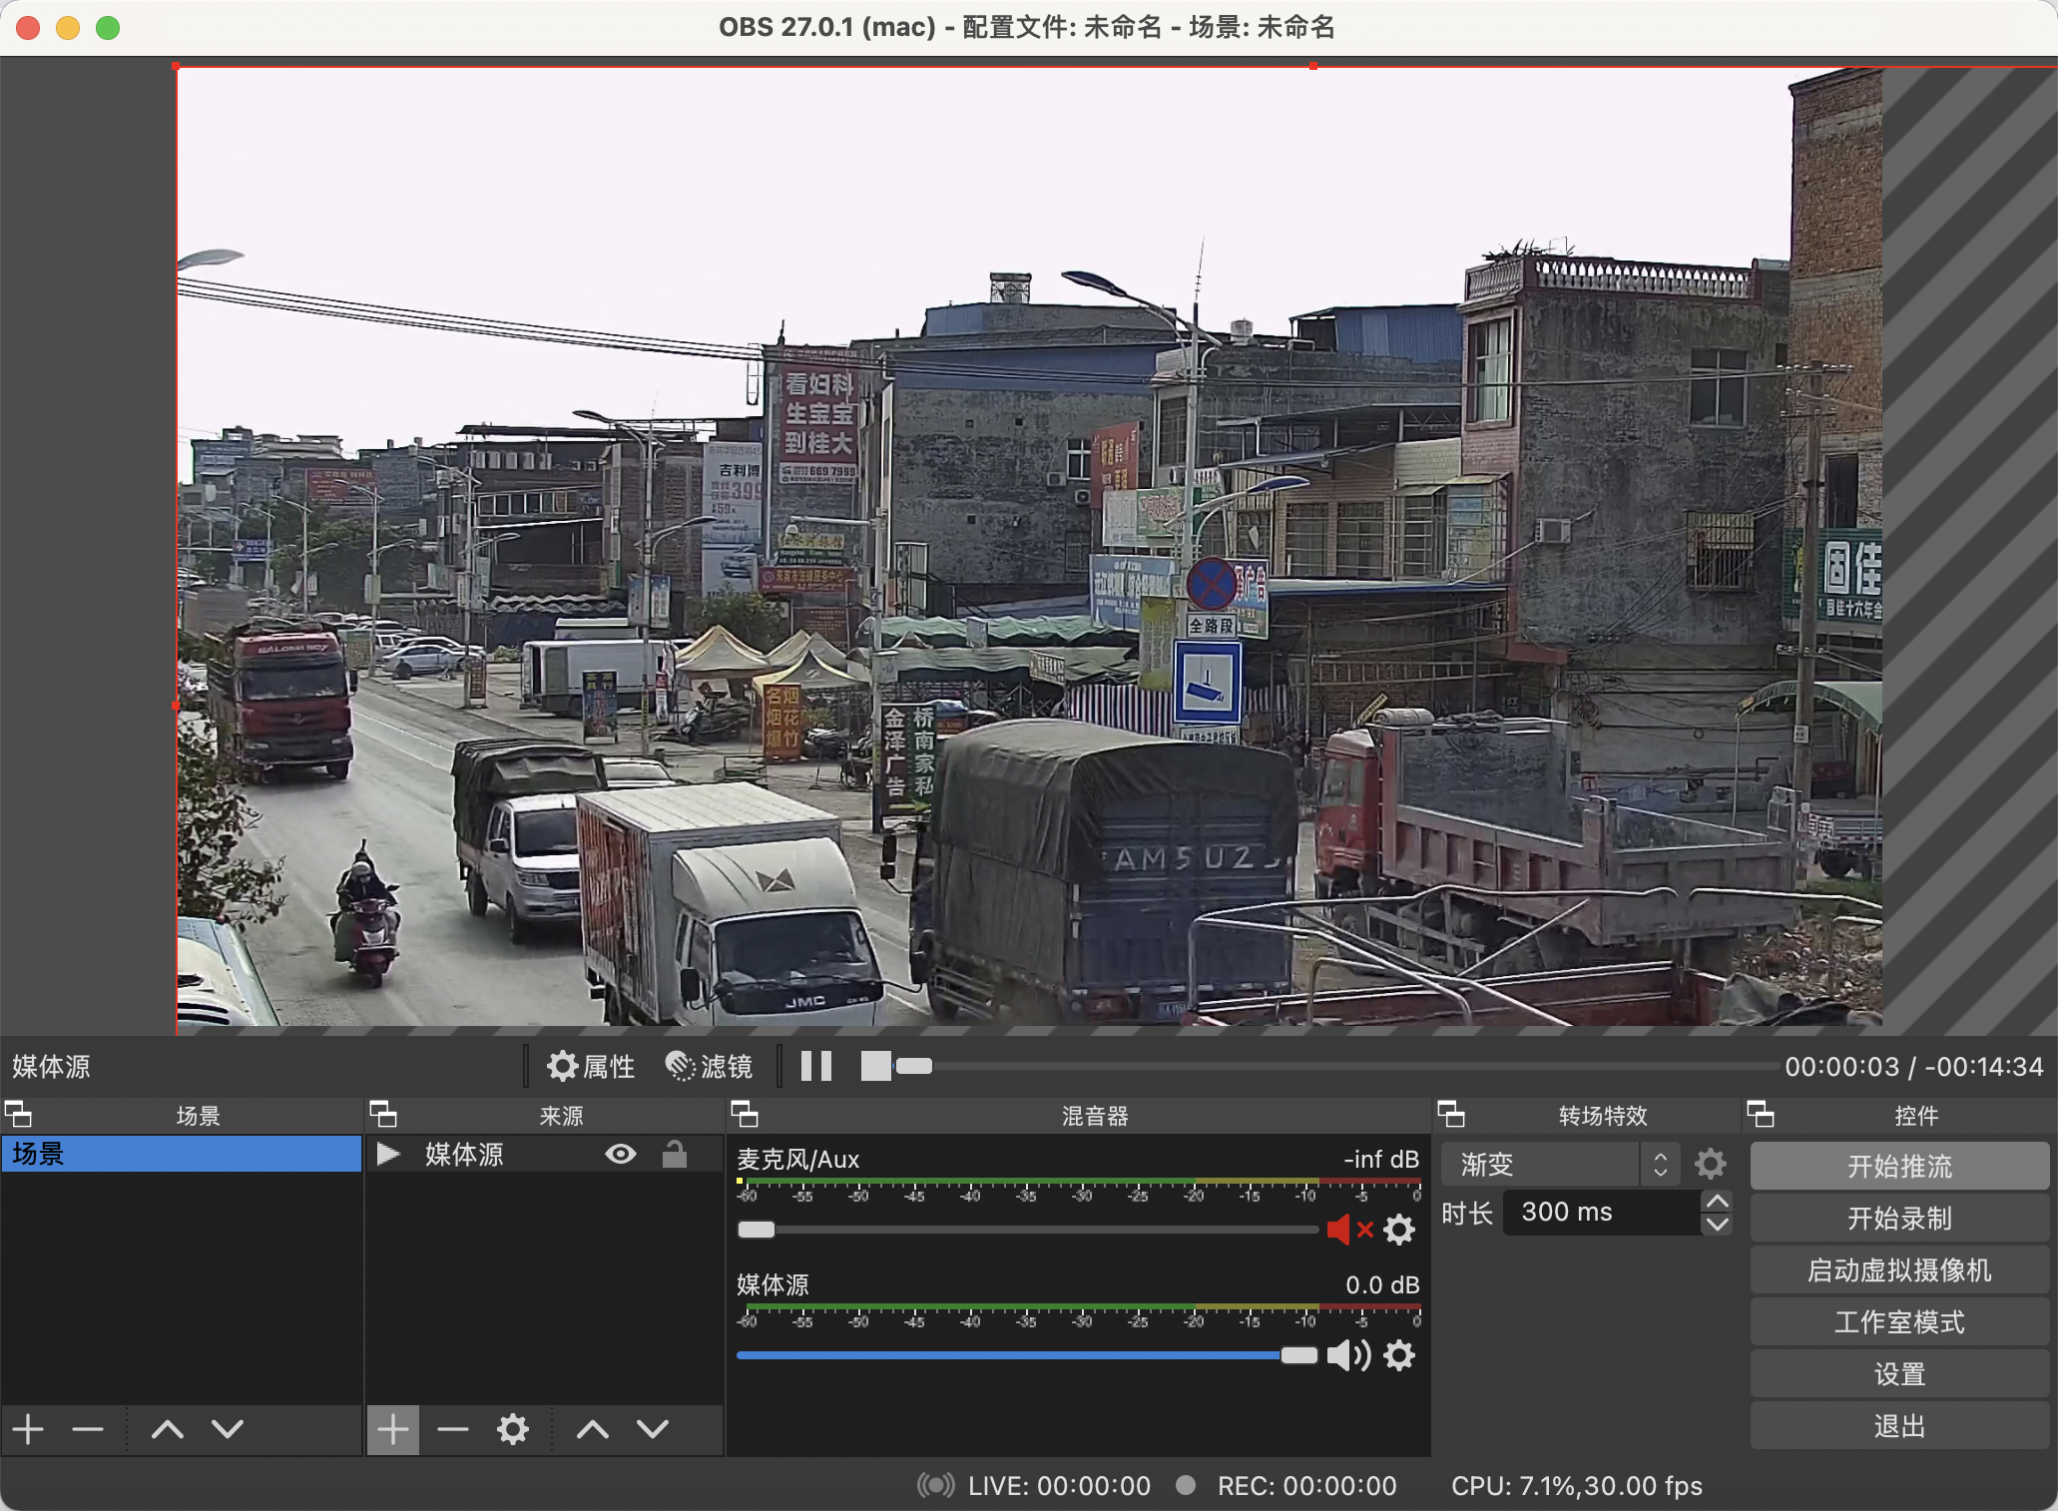Toggle lock of 媒体源 source
The height and width of the screenshot is (1511, 2058).
[675, 1155]
